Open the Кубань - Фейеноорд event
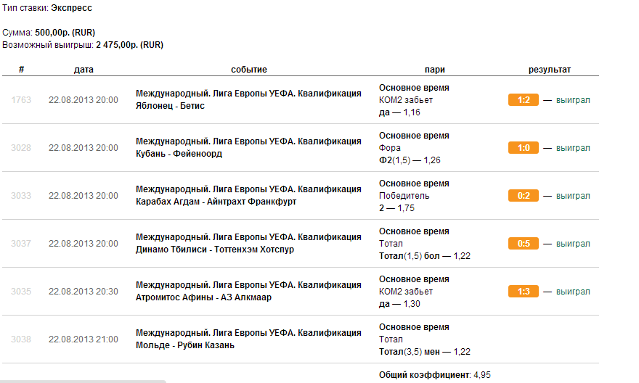 point(179,154)
